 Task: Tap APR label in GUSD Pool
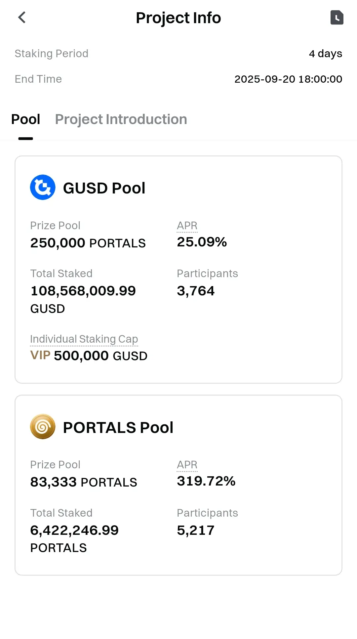click(187, 226)
